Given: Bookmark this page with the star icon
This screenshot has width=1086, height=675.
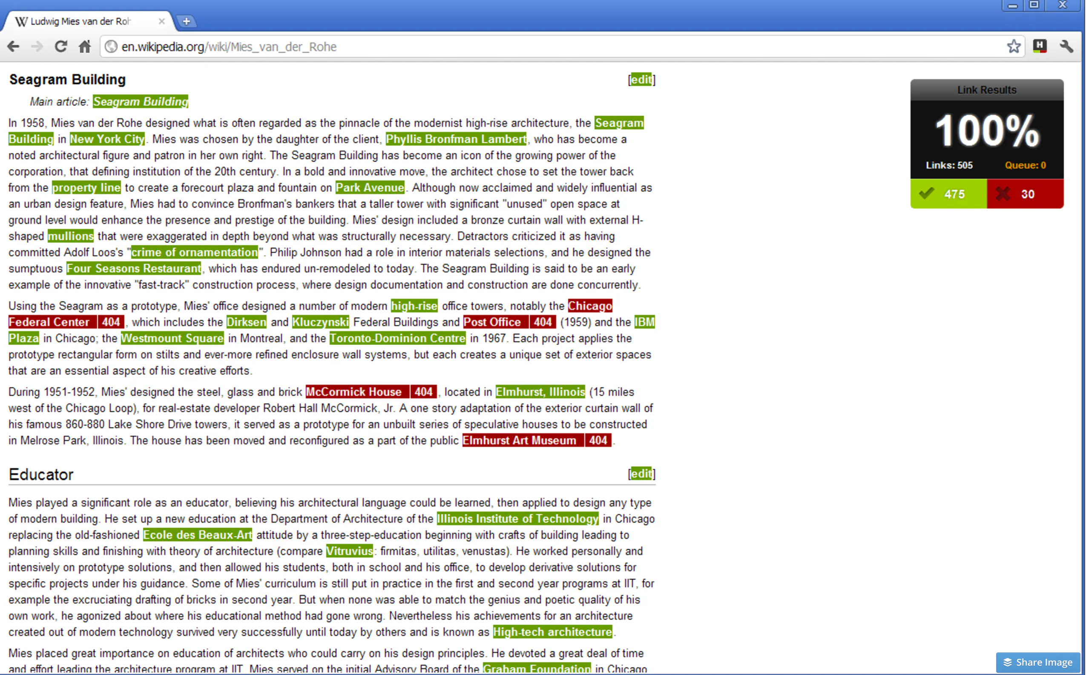Looking at the screenshot, I should [x=1014, y=46].
